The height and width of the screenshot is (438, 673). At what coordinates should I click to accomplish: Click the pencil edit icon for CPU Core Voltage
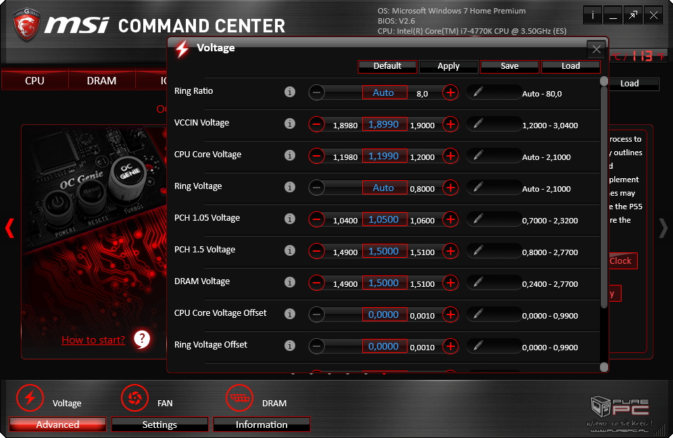coord(478,155)
